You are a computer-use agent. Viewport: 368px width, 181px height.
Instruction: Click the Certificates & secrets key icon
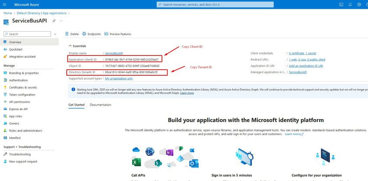pos(5,87)
